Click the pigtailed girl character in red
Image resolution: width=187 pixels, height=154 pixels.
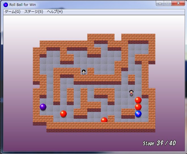[131, 93]
